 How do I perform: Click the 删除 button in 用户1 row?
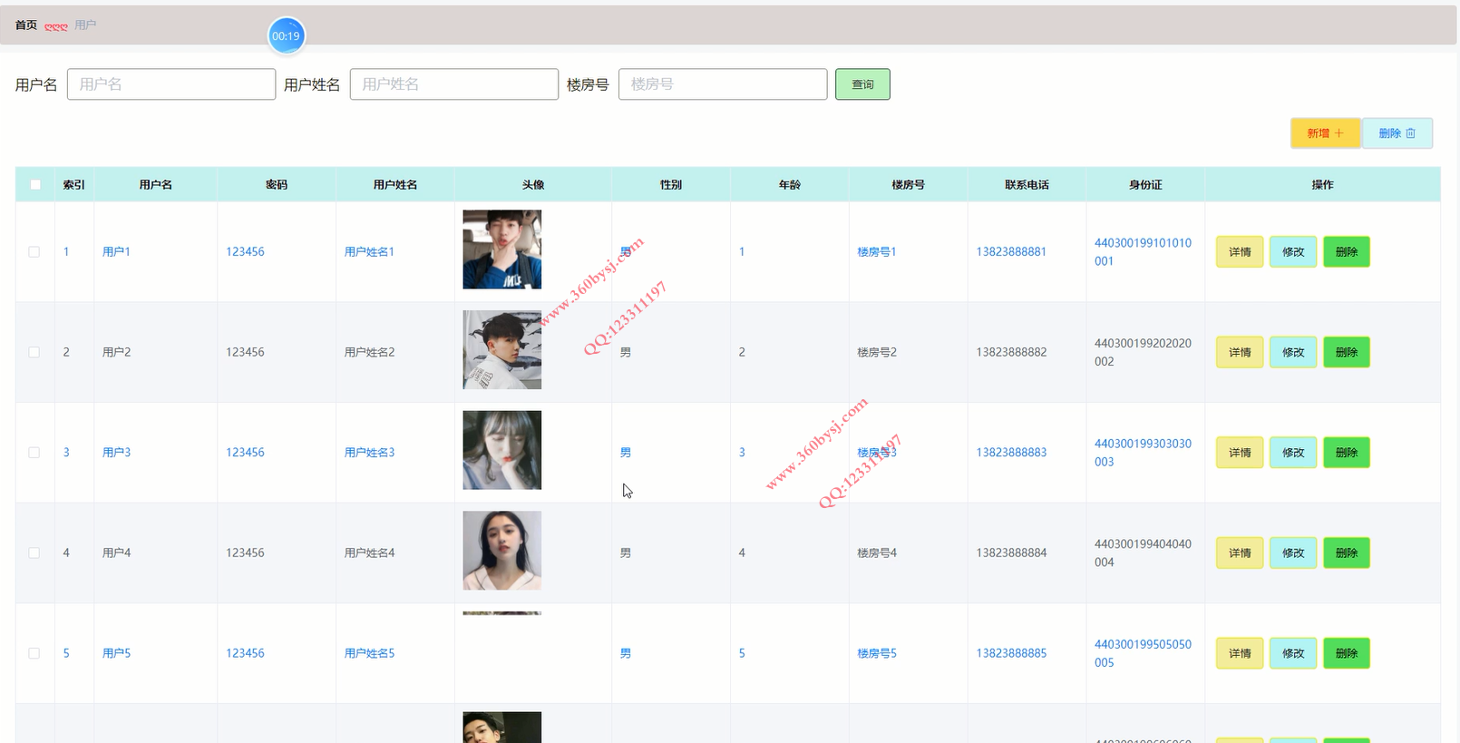[1347, 252]
